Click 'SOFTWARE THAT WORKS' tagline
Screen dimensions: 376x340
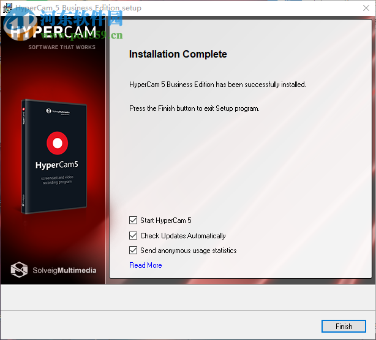[62, 47]
